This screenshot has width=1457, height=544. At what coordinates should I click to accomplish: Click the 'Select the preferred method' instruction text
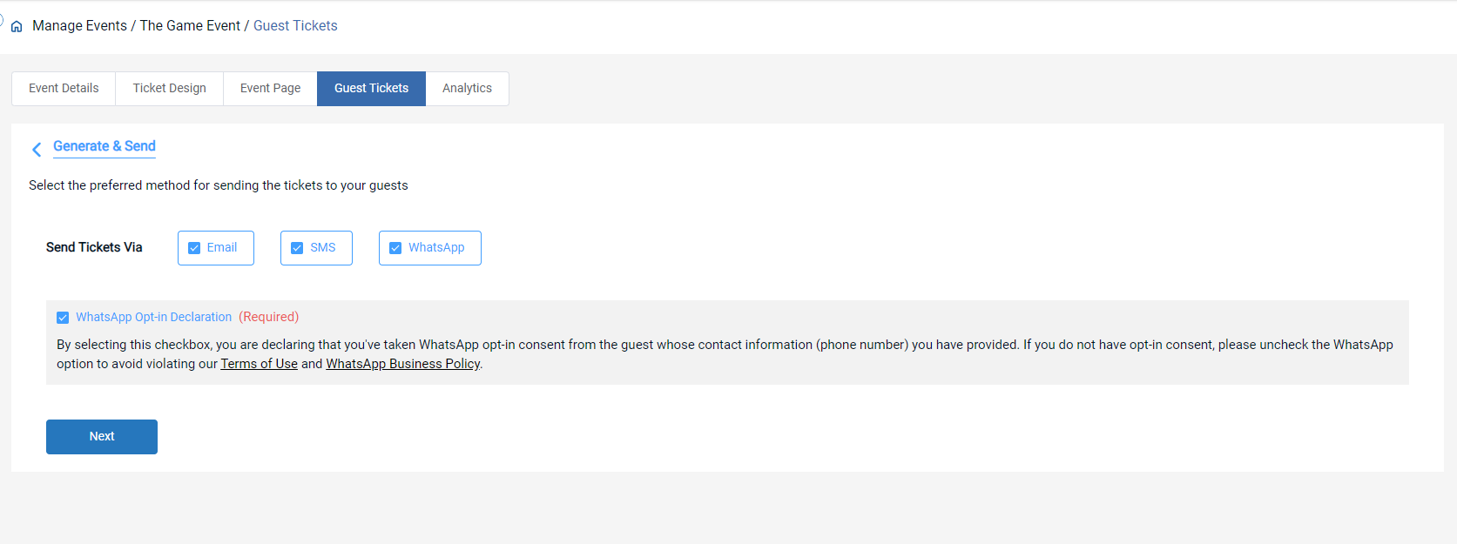pos(219,185)
